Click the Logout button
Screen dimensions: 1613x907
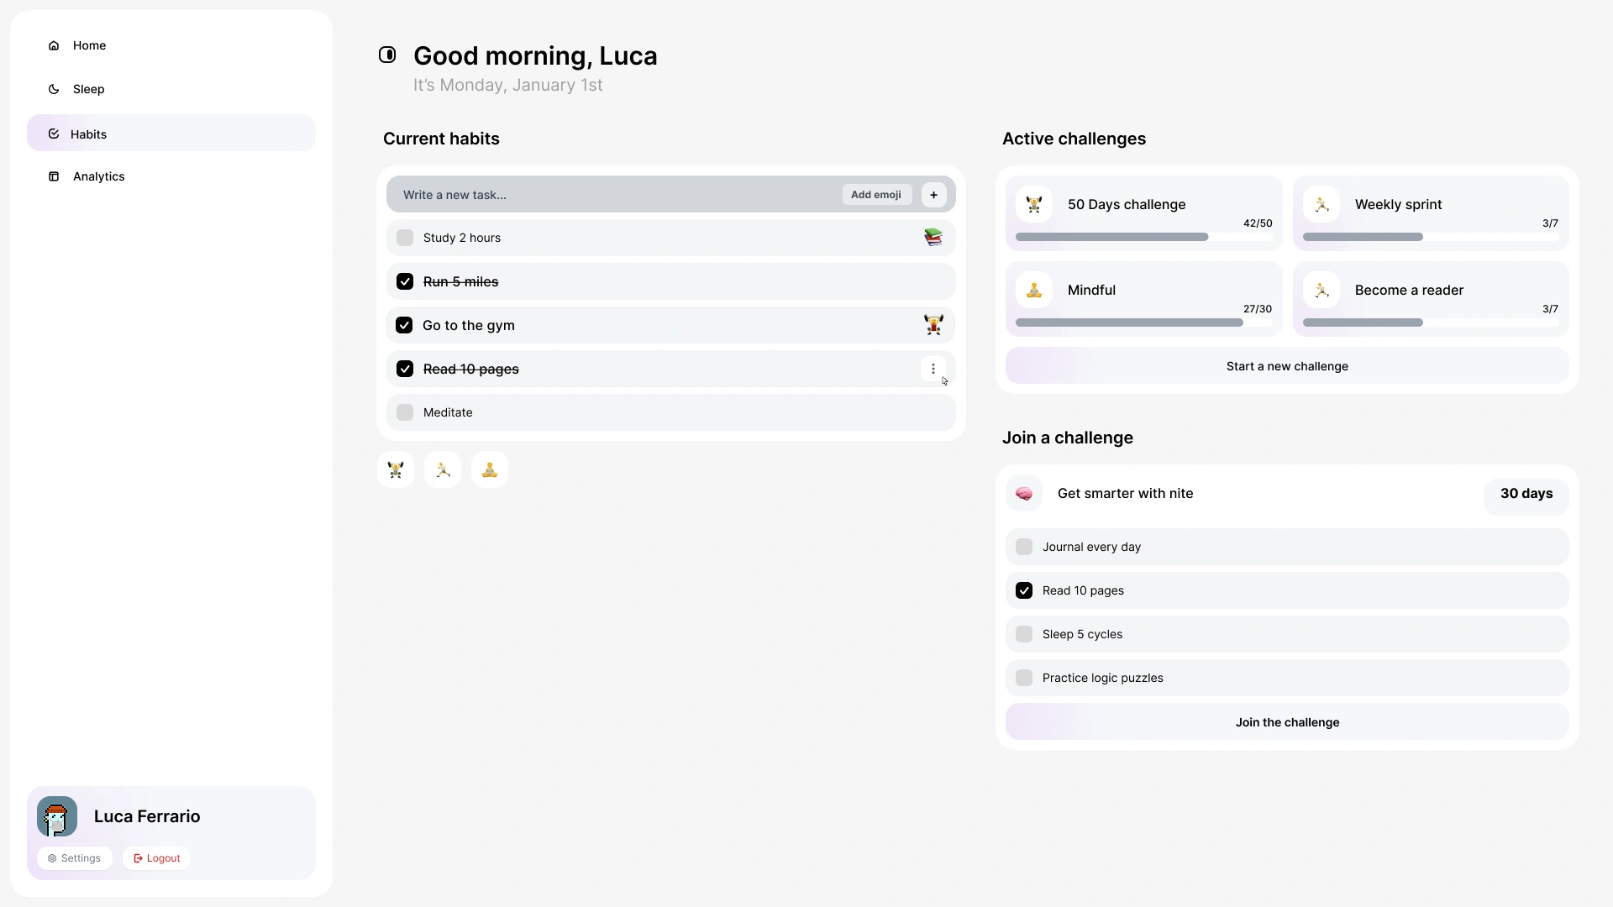157,858
